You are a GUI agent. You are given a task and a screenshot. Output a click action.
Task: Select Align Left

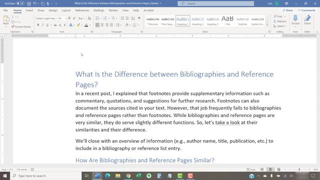97,25
